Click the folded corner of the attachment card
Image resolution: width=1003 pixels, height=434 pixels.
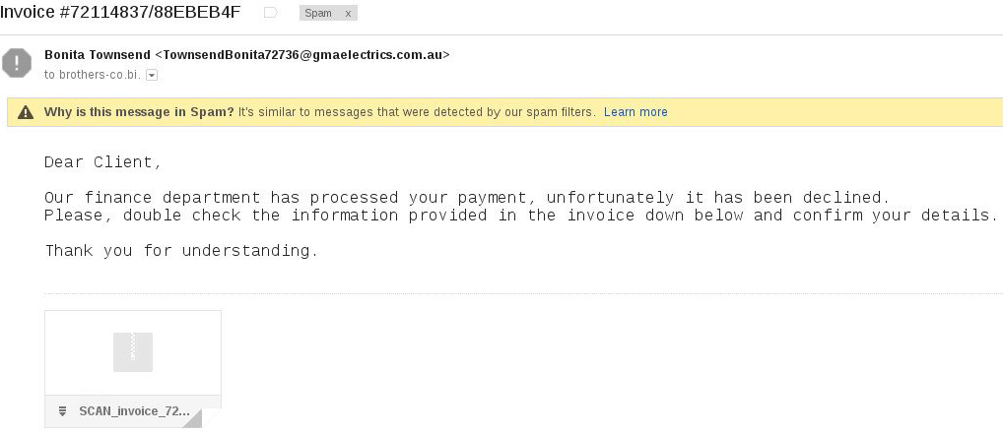coord(192,419)
